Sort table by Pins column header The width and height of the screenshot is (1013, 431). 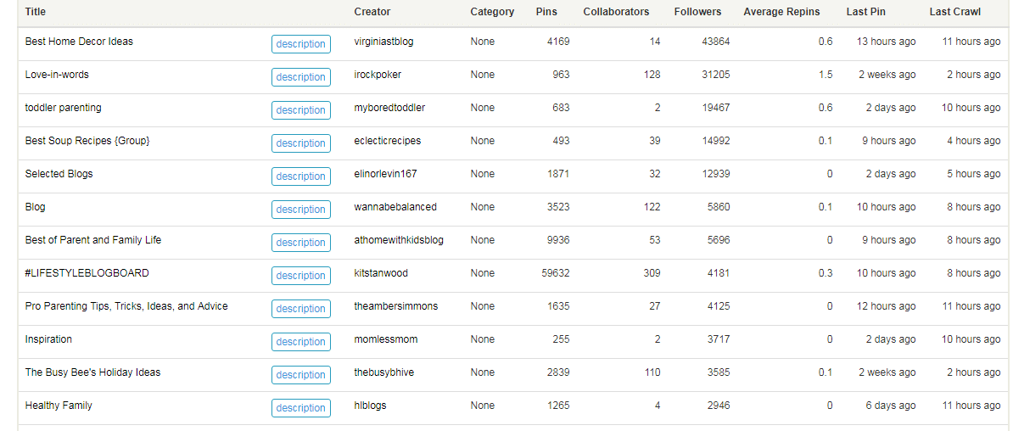[x=546, y=12]
